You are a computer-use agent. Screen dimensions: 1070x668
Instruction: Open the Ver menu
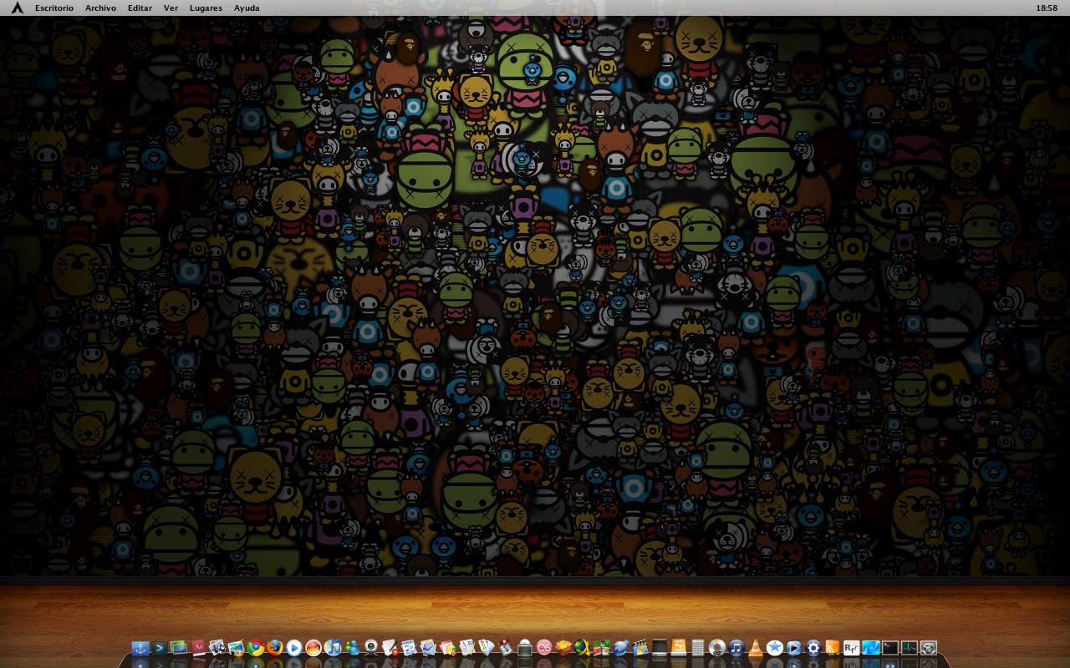point(171,8)
